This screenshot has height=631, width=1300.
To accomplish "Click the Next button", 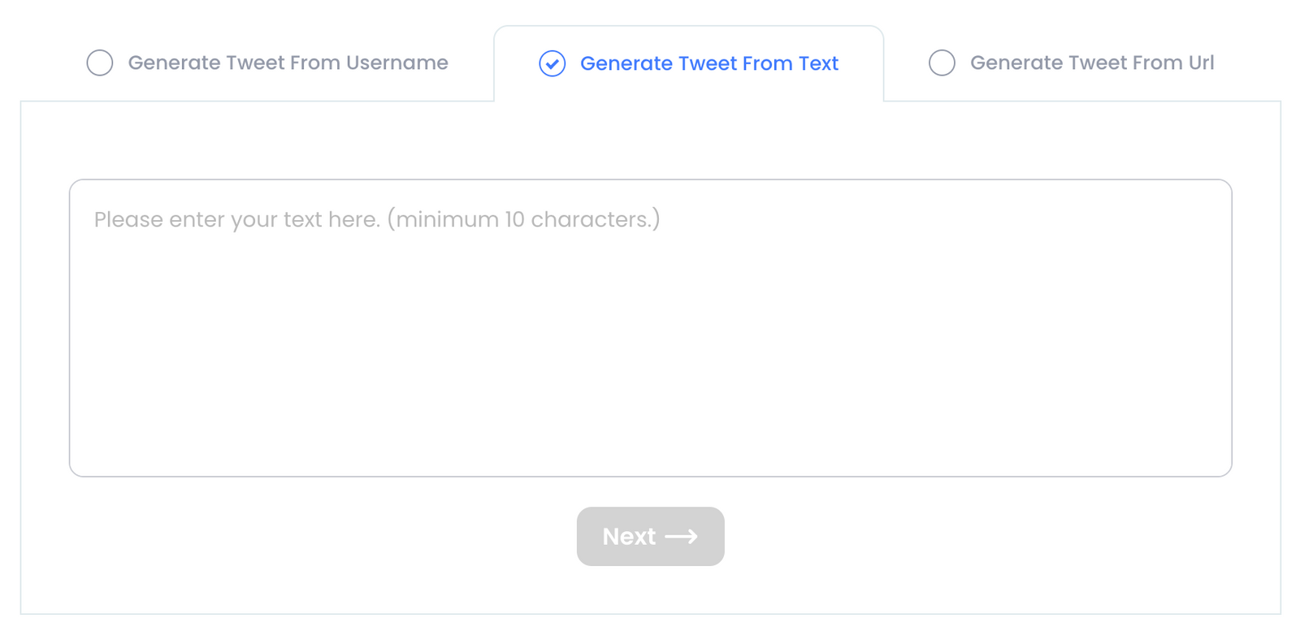I will 650,536.
